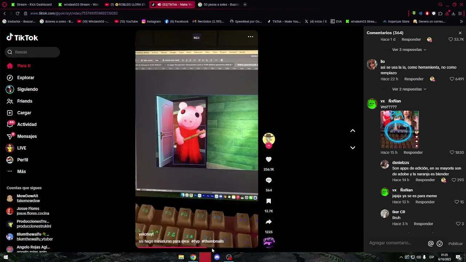Follow creator with red plus badge

[269, 146]
